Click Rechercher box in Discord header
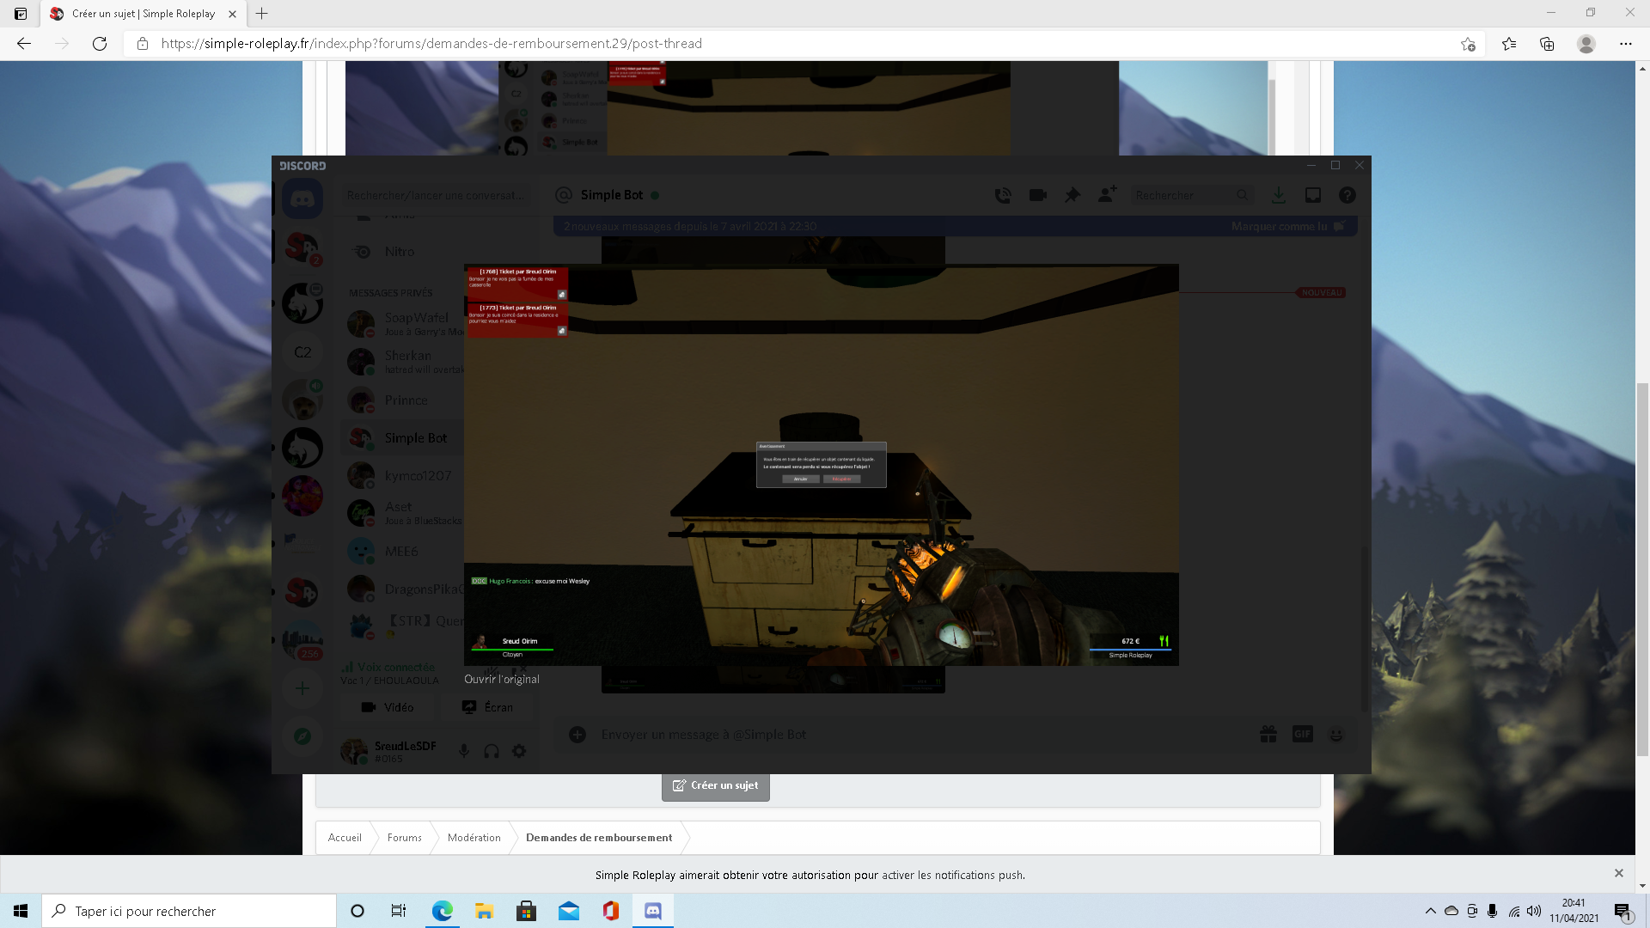 coord(1192,196)
